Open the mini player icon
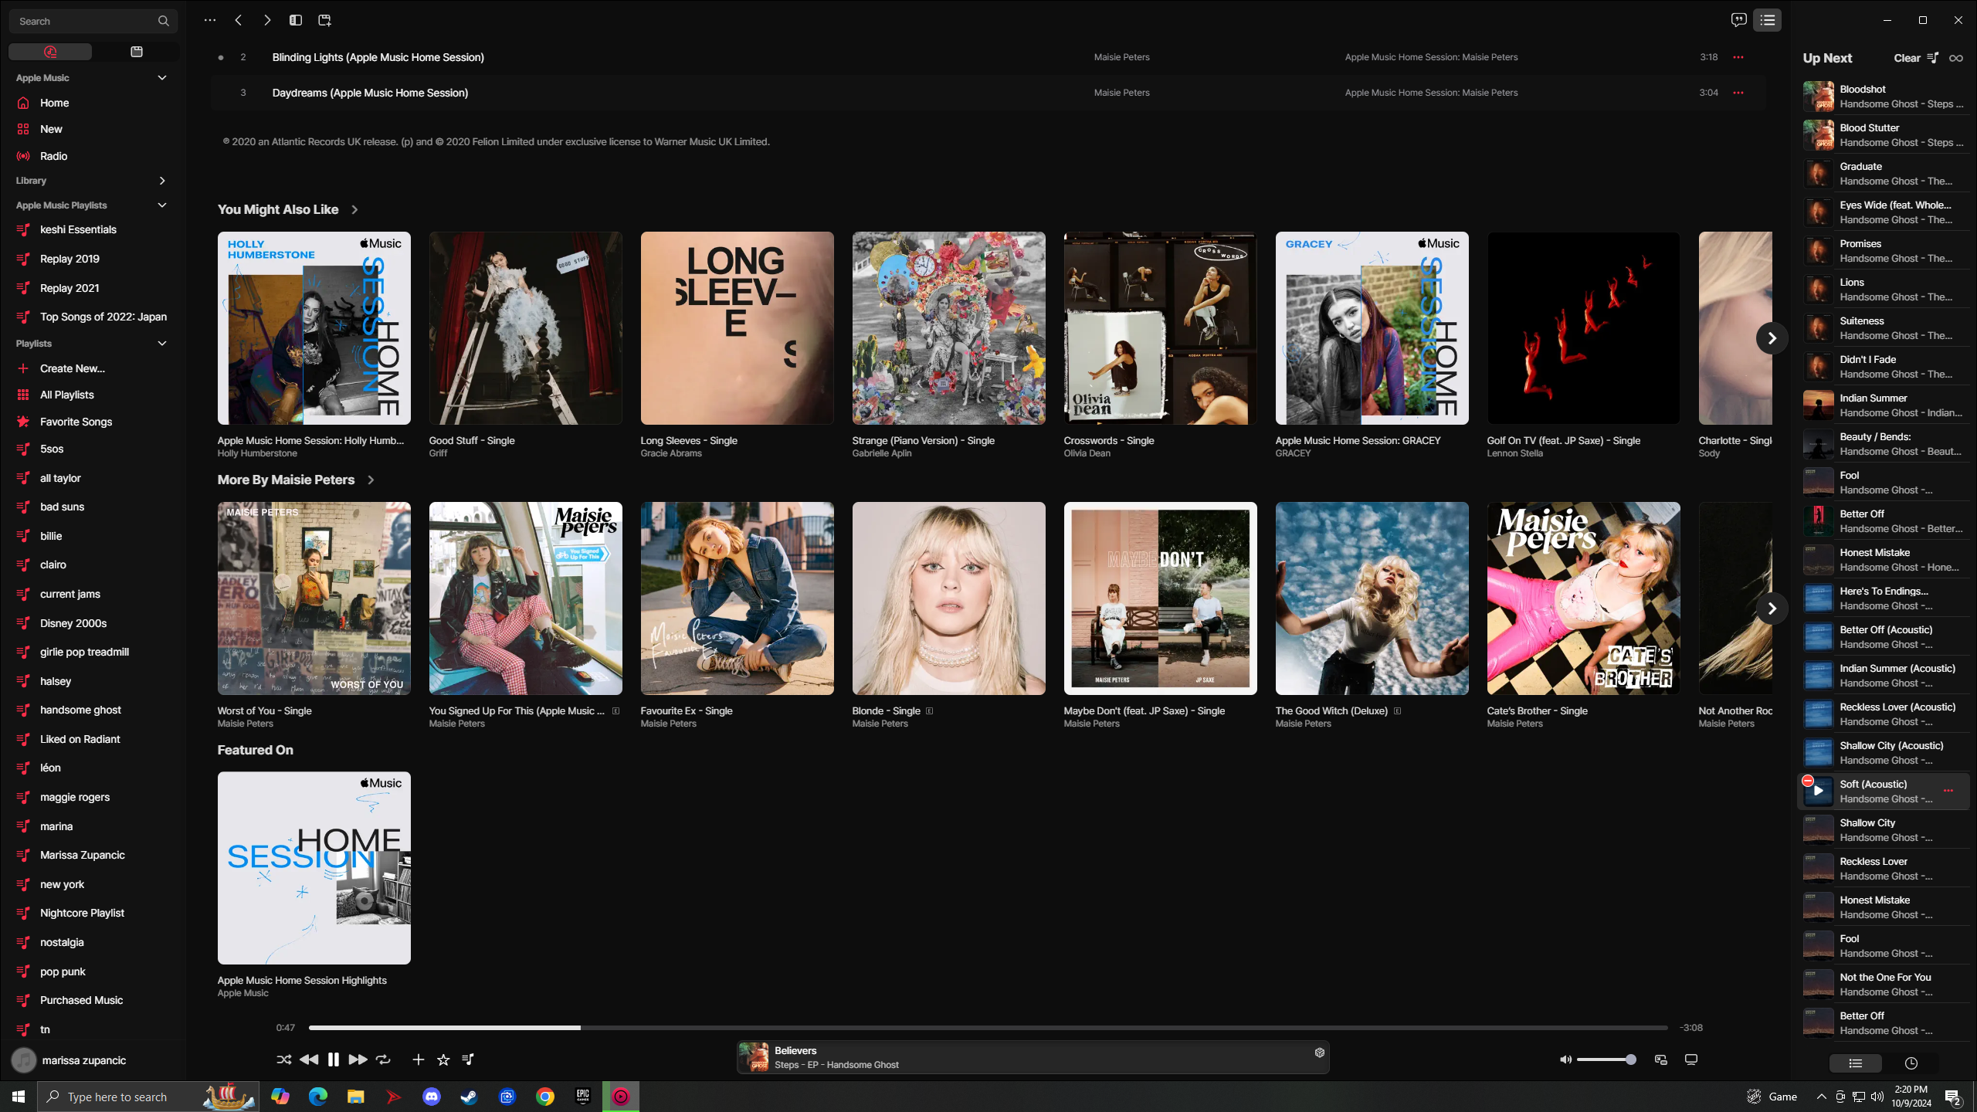This screenshot has width=1977, height=1112. tap(1661, 1059)
